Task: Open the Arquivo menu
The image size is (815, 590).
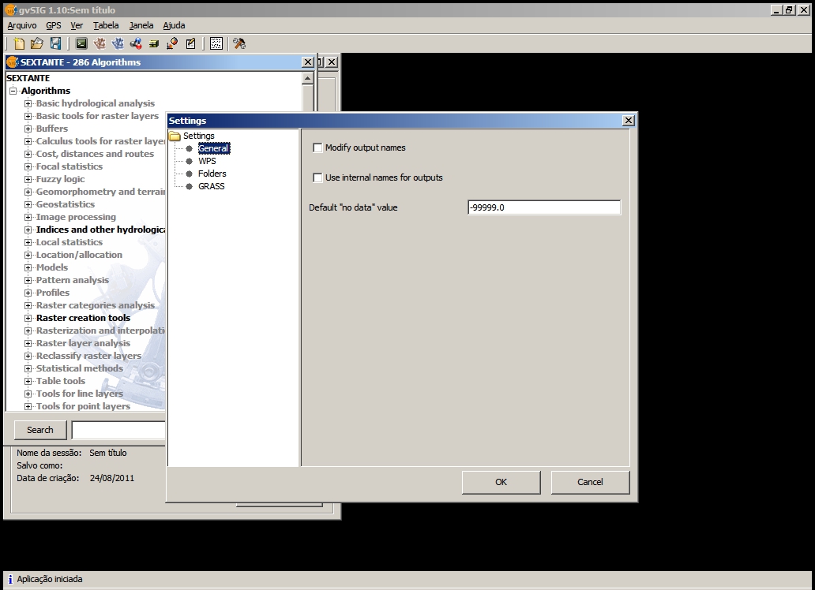Action: click(x=21, y=25)
